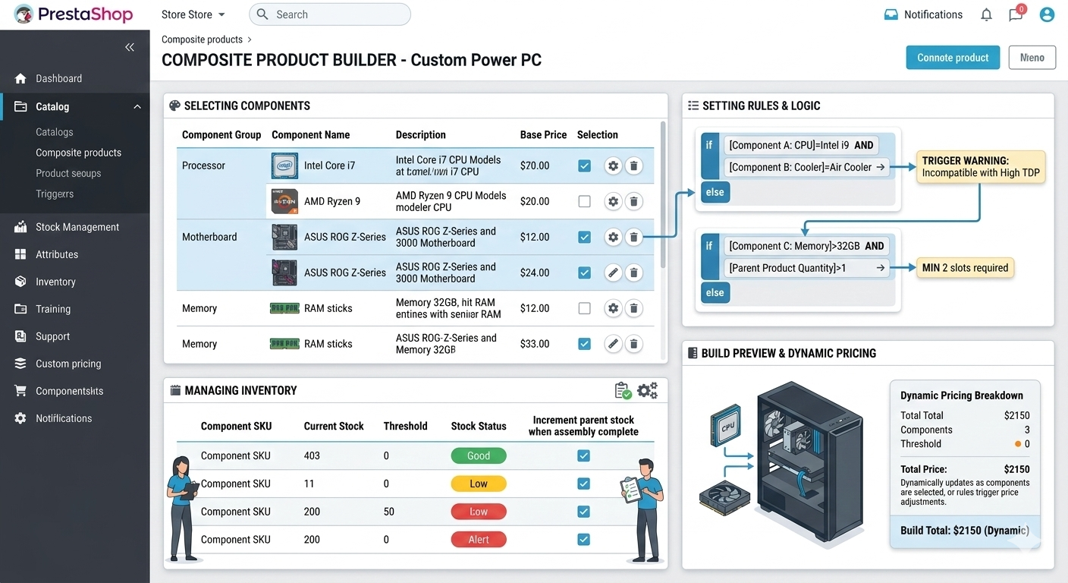The width and height of the screenshot is (1068, 583).
Task: Click the inventory clipboard check icon
Action: (x=623, y=390)
